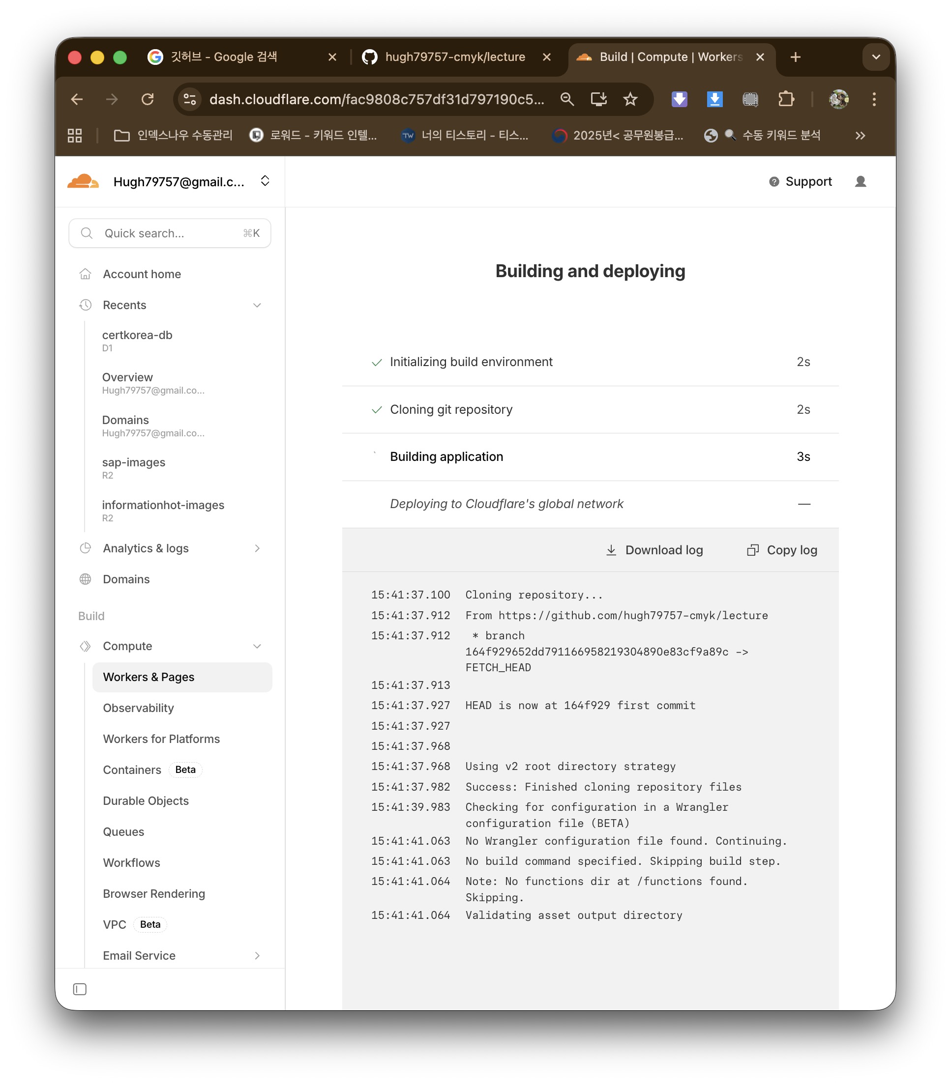Open the tab search dropdown arrow
Image resolution: width=951 pixels, height=1083 pixels.
coord(876,57)
